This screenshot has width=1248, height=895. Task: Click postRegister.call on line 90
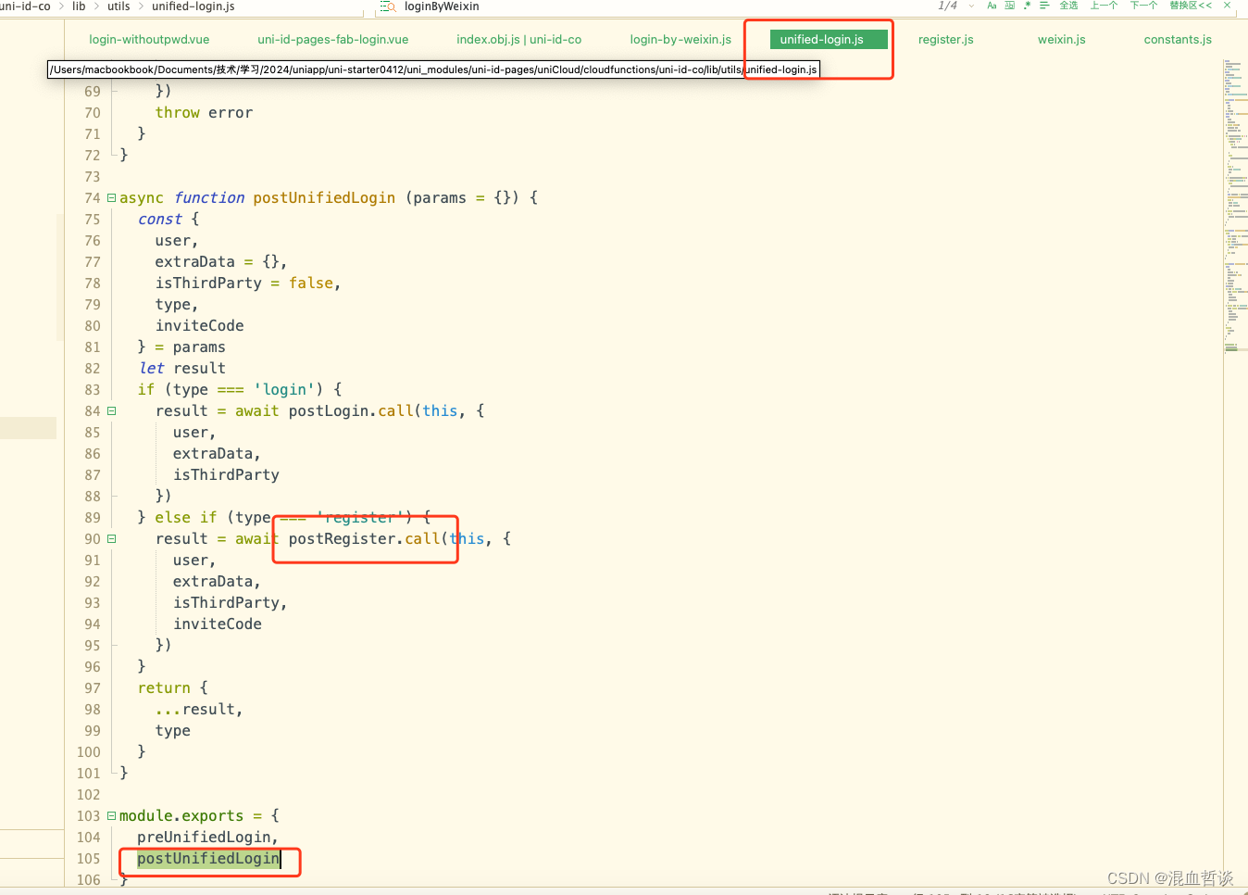tap(365, 538)
